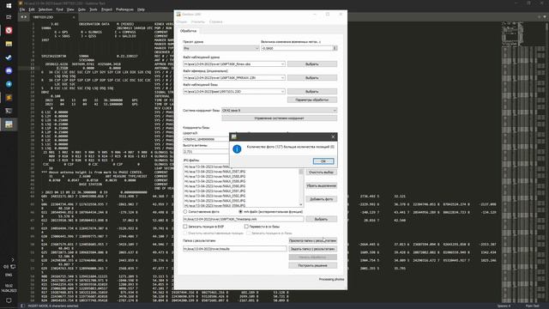Toggle the side bar icon in Sublime status bar
This screenshot has width=549, height=309.
[22, 306]
